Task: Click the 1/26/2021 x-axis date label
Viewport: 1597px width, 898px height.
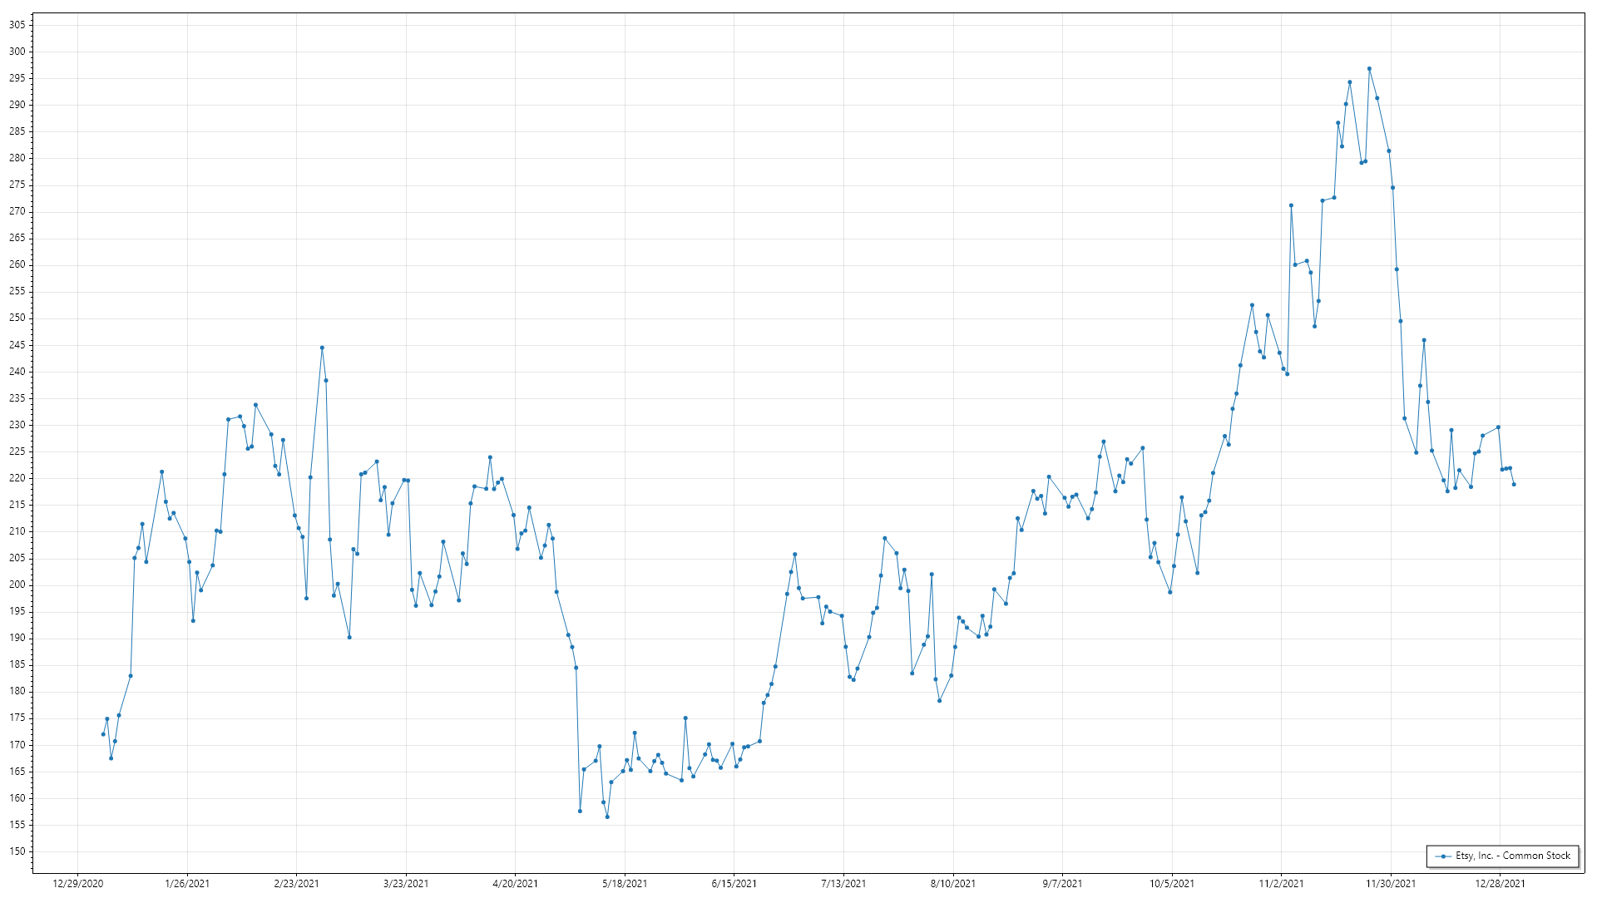Action: (187, 883)
